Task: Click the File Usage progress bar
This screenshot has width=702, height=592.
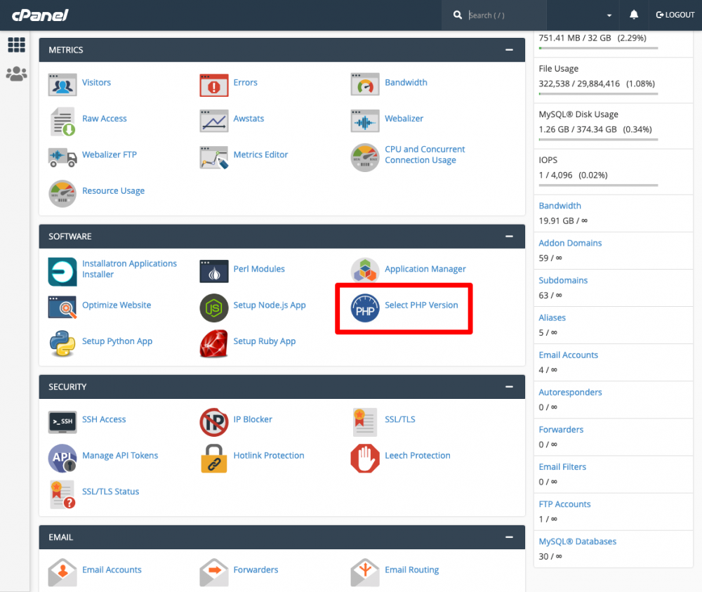Action: (x=597, y=92)
